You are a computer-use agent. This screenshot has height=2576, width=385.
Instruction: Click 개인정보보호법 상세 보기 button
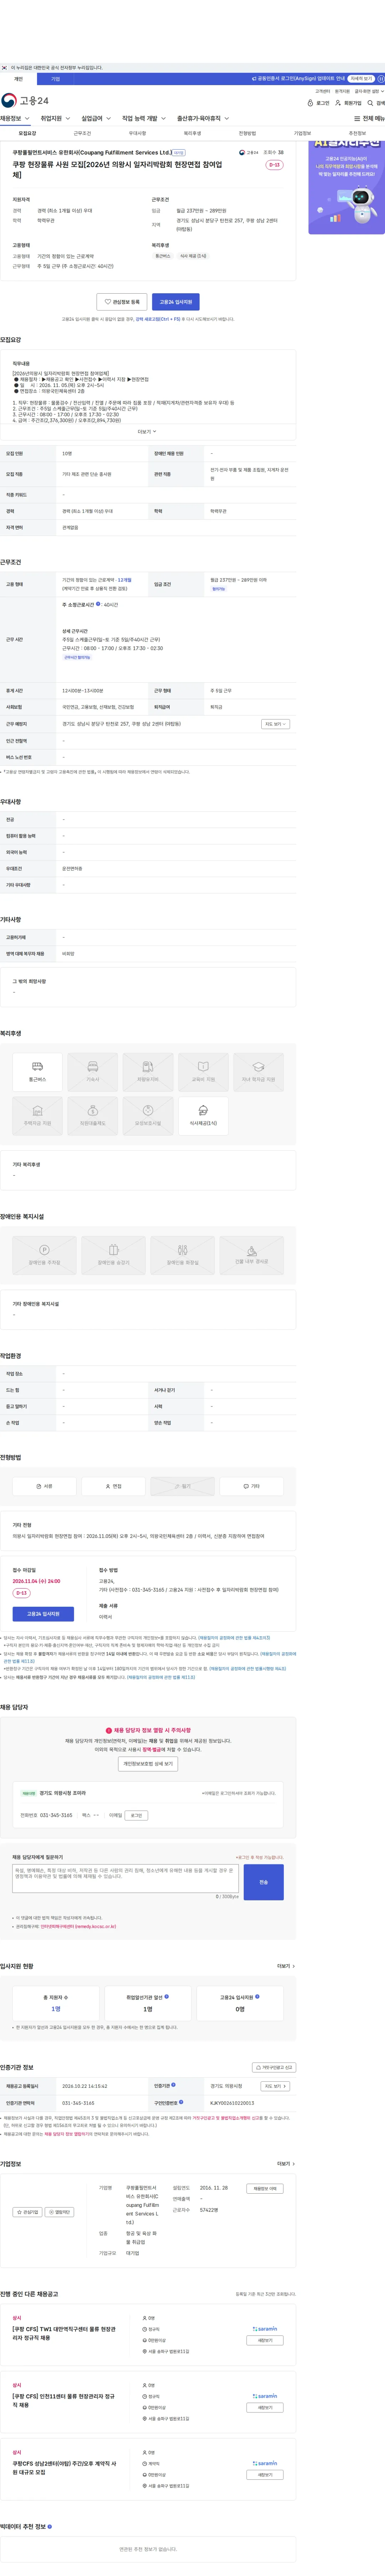[x=148, y=1764]
